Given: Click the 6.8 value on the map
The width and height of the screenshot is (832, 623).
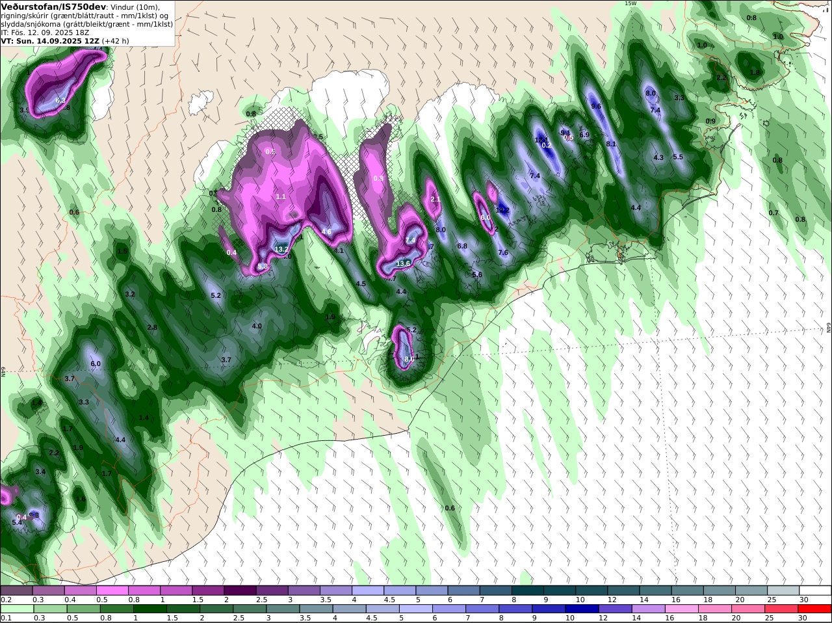Looking at the screenshot, I should point(462,246).
